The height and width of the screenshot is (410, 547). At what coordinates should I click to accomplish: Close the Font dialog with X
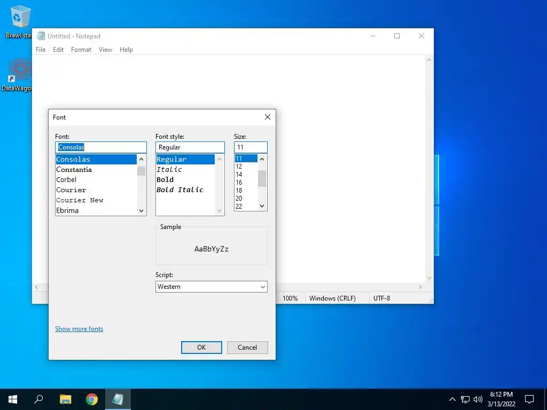point(268,117)
